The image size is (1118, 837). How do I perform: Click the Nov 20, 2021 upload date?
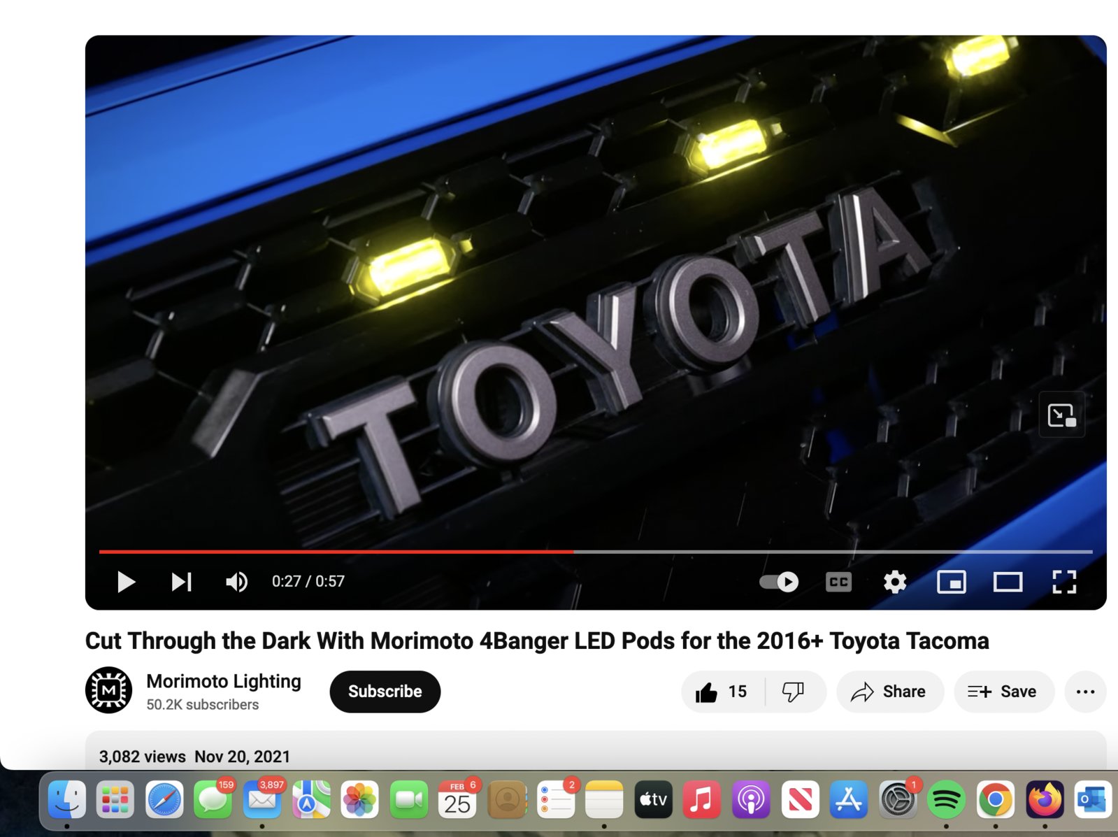242,757
